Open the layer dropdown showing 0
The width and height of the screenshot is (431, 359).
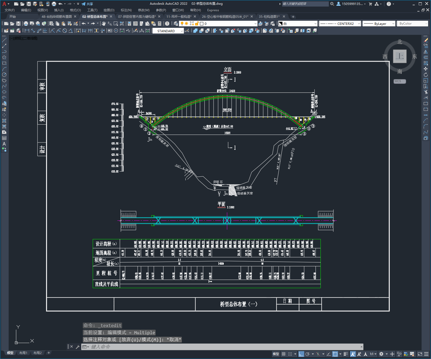218,24
